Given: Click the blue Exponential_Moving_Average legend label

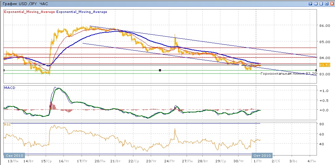Looking at the screenshot, I should (x=82, y=12).
